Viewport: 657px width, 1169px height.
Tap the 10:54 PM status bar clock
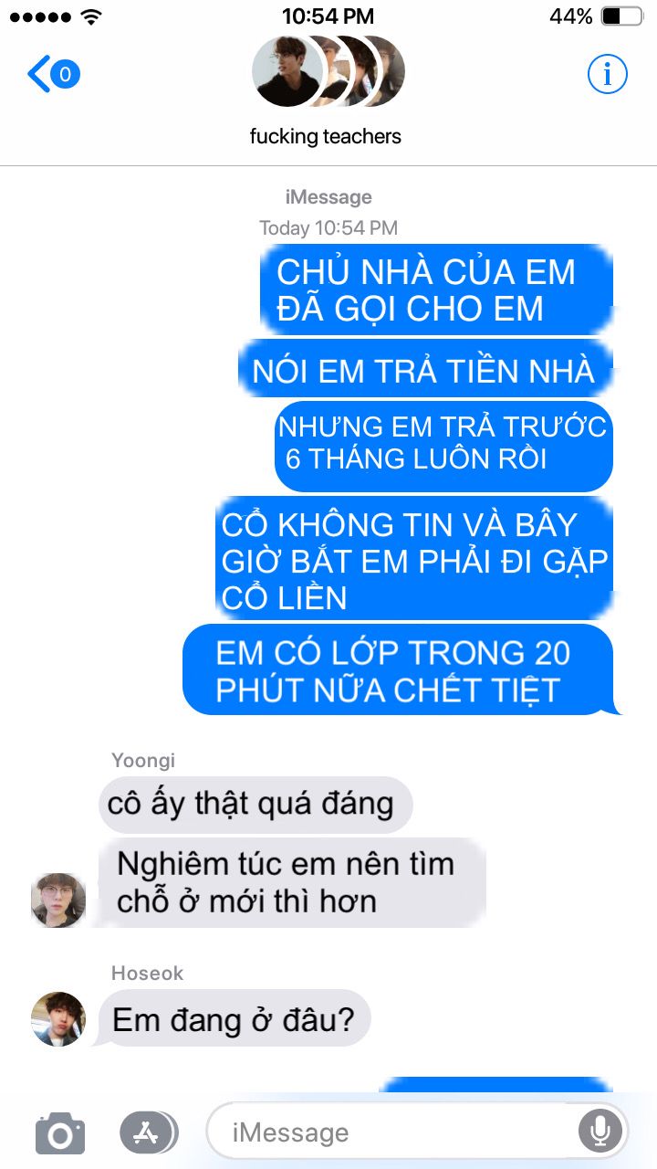coord(328,16)
